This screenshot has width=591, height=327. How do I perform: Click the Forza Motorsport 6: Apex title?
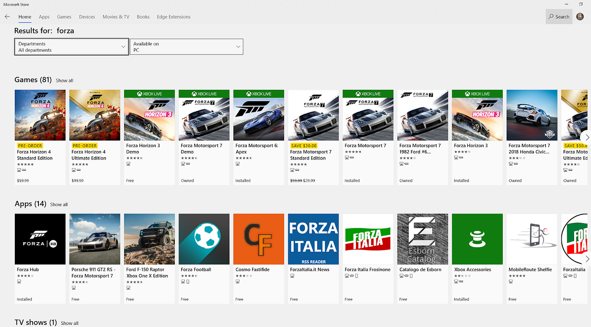tap(257, 149)
